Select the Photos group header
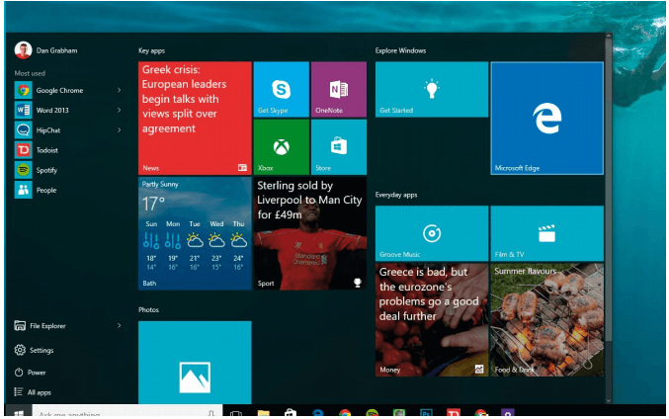 point(148,309)
